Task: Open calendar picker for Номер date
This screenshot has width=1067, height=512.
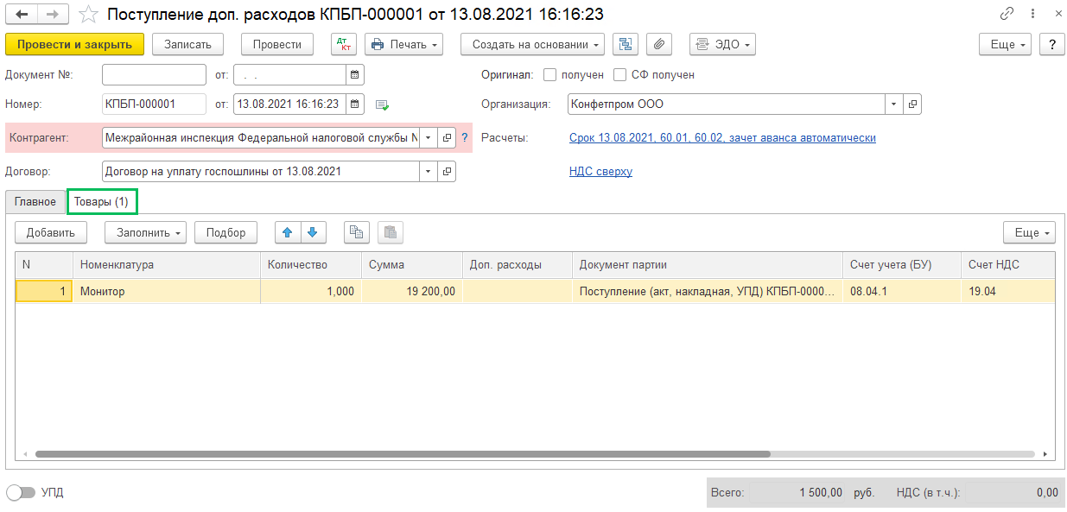Action: point(354,104)
